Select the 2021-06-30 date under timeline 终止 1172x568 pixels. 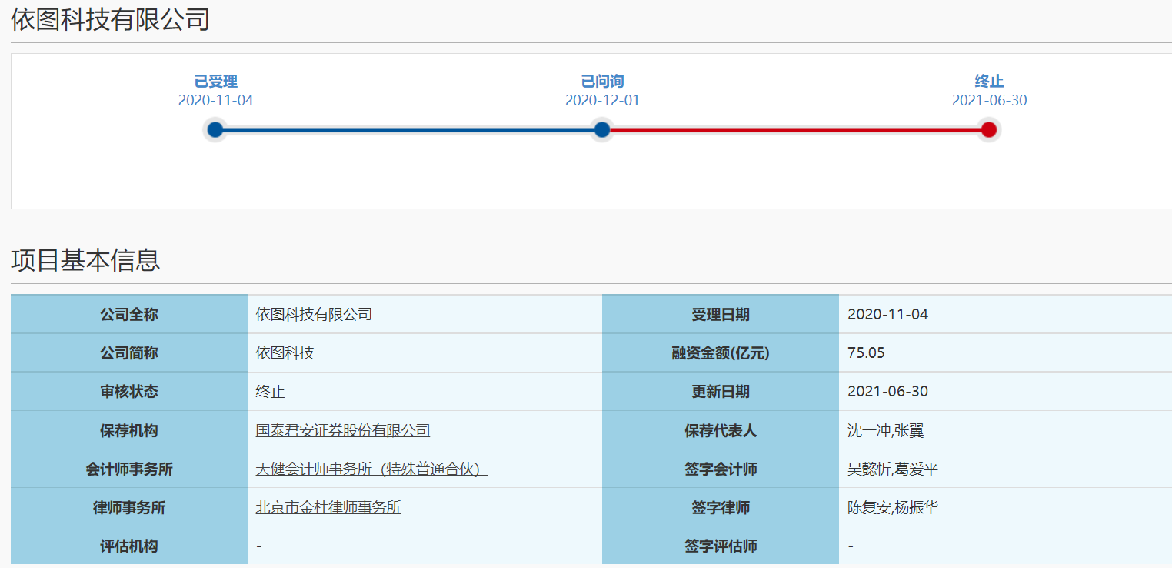(x=989, y=101)
